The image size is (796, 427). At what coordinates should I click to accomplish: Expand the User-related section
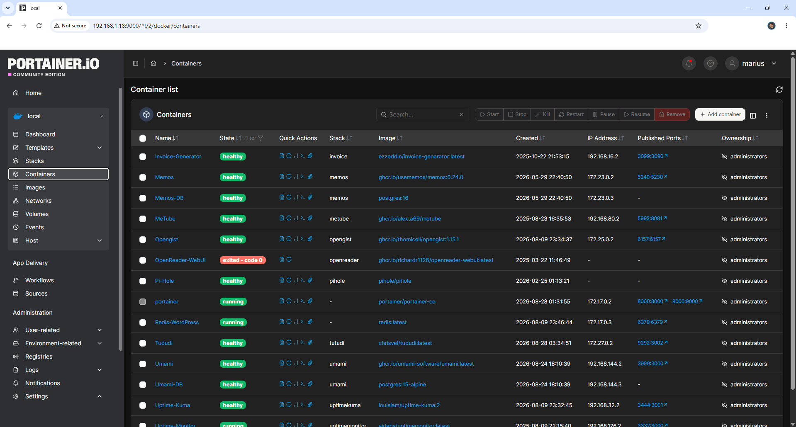coord(100,330)
